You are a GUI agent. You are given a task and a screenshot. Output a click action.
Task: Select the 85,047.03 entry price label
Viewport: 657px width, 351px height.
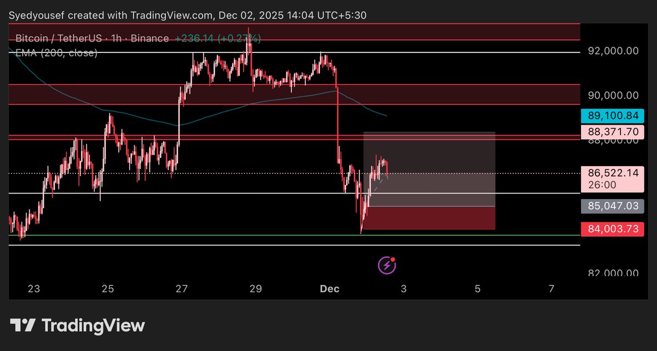pos(613,206)
